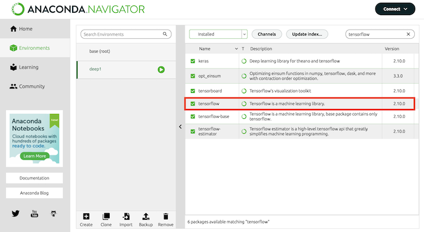Click the type circle icon for tensorflow
424x232 pixels.
tap(244, 104)
